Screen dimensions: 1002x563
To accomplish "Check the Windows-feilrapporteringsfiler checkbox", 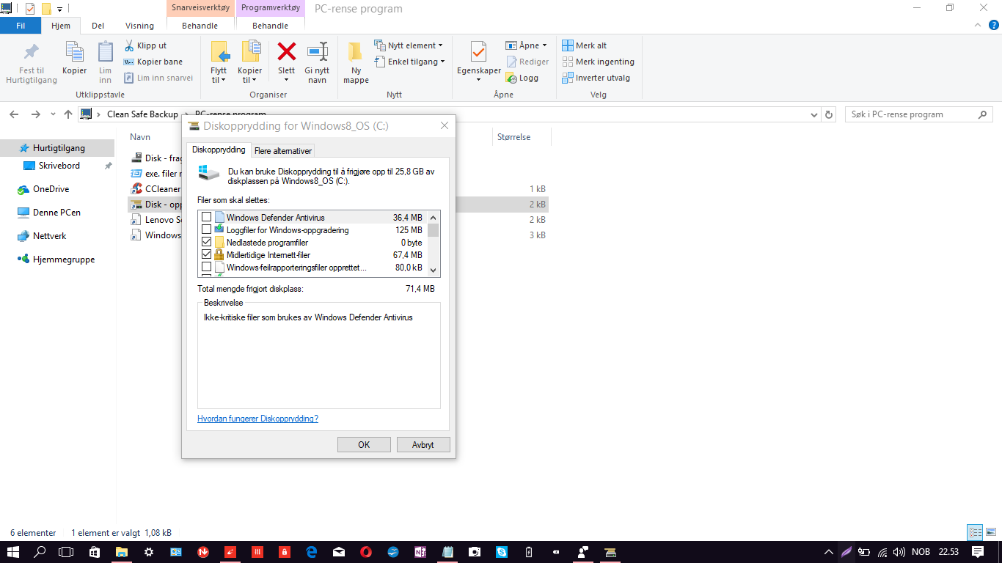I will pos(206,267).
